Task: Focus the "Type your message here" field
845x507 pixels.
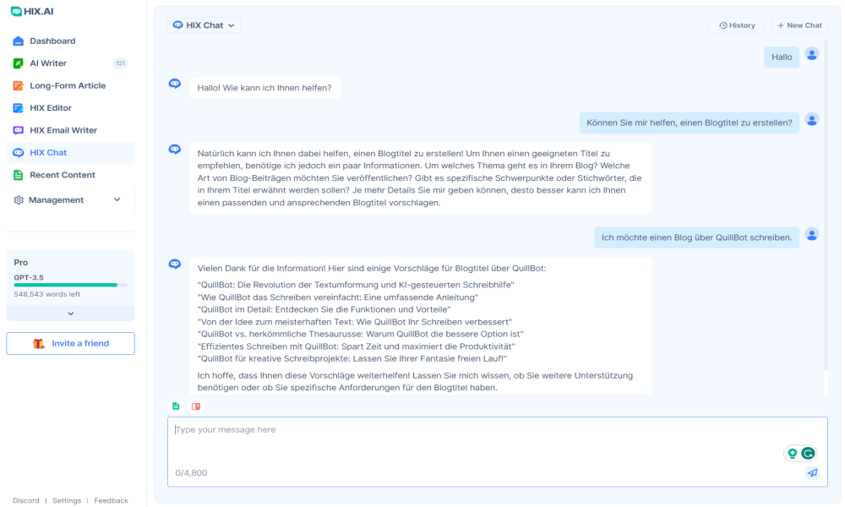Action: (498, 451)
